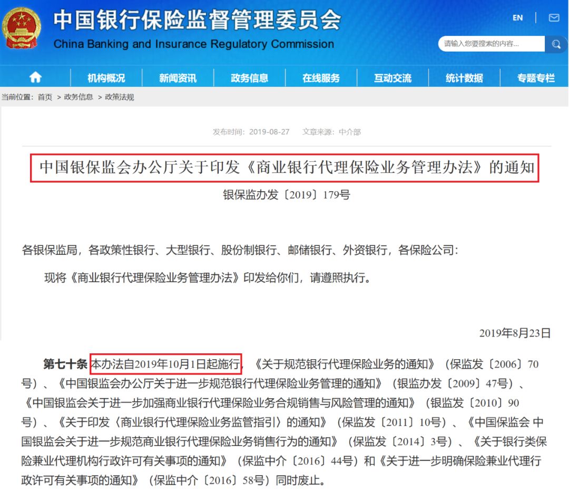The image size is (569, 494).
Task: Click the signing date 2019年8月23日
Action: (515, 333)
